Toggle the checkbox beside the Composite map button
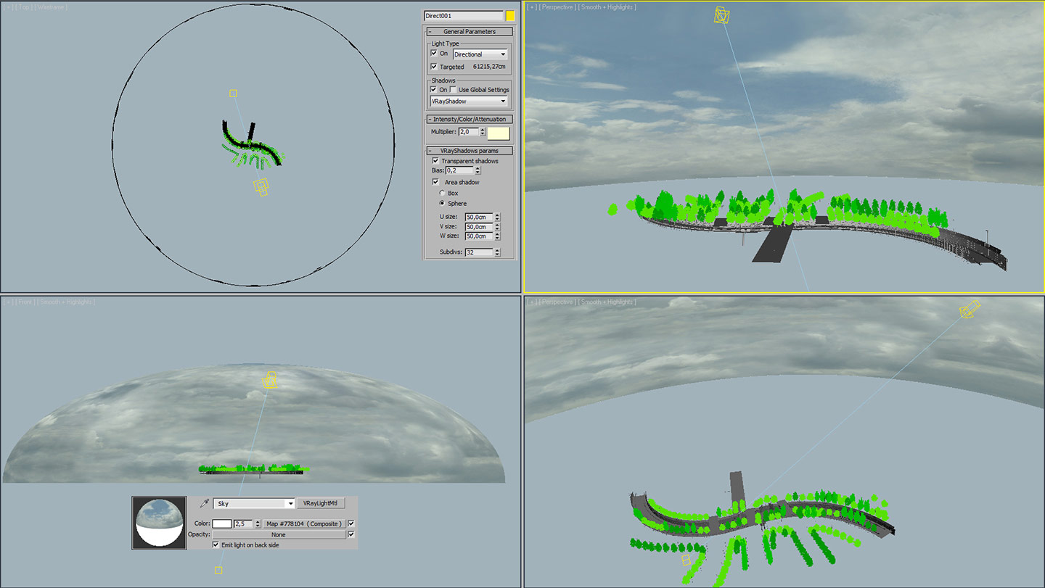This screenshot has width=1045, height=588. click(x=351, y=523)
